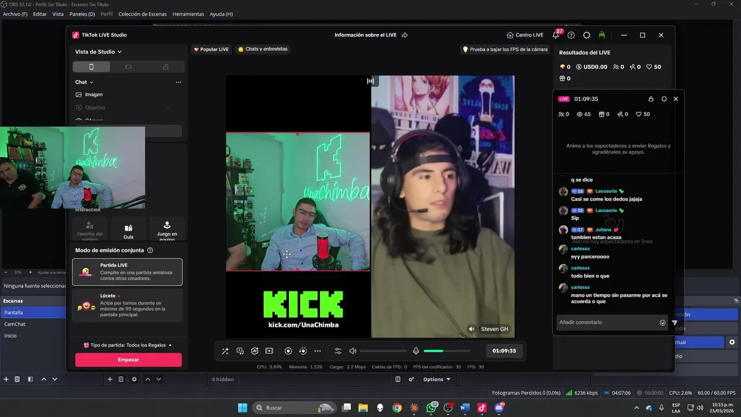Adjust the microphone level slider
The height and width of the screenshot is (417, 741).
click(x=446, y=351)
